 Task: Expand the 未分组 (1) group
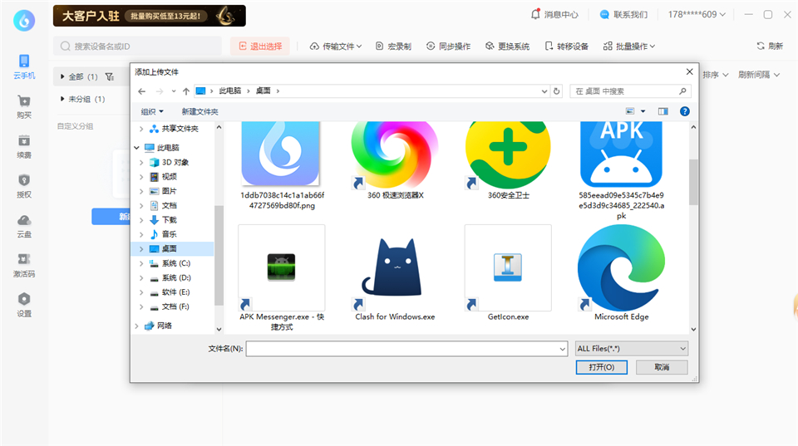[x=62, y=99]
